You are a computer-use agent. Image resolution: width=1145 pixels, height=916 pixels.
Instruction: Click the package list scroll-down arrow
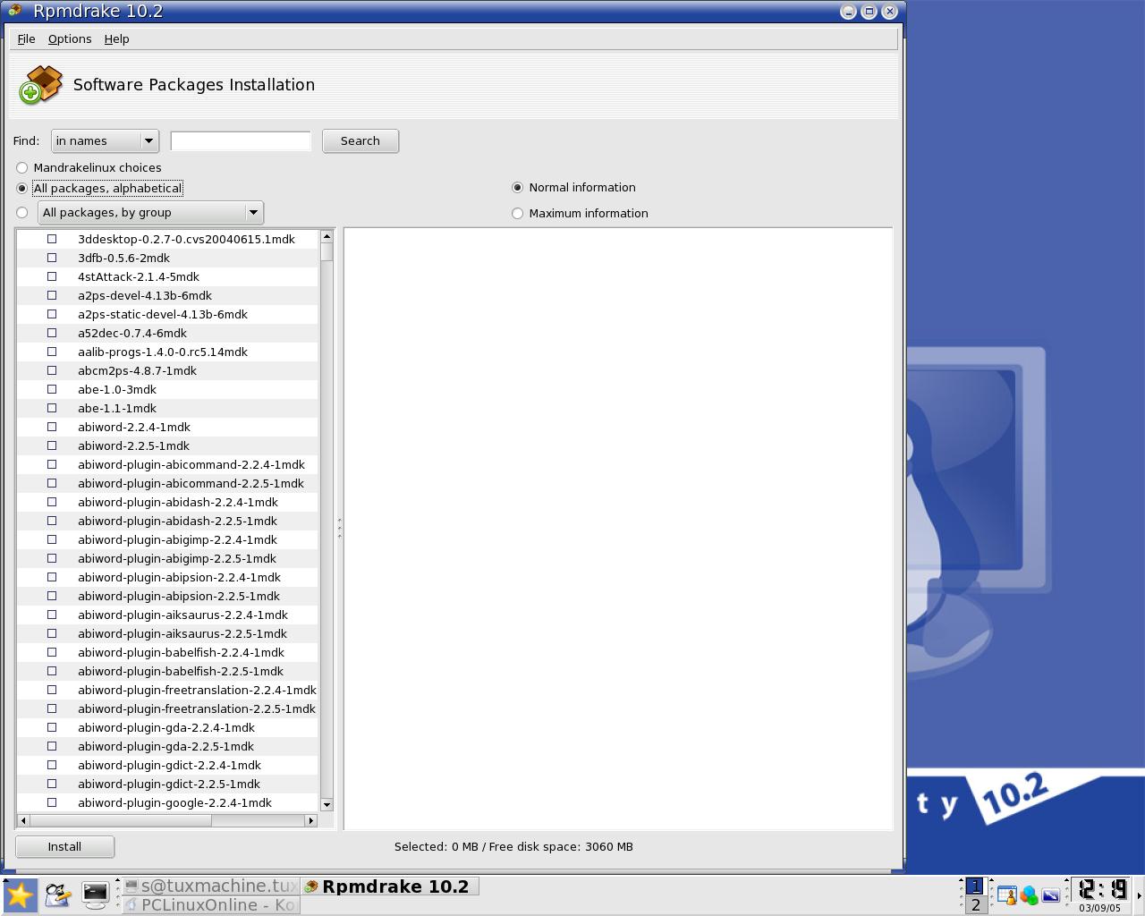pos(327,804)
